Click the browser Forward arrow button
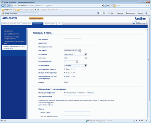The image size is (151, 123). (6, 6)
